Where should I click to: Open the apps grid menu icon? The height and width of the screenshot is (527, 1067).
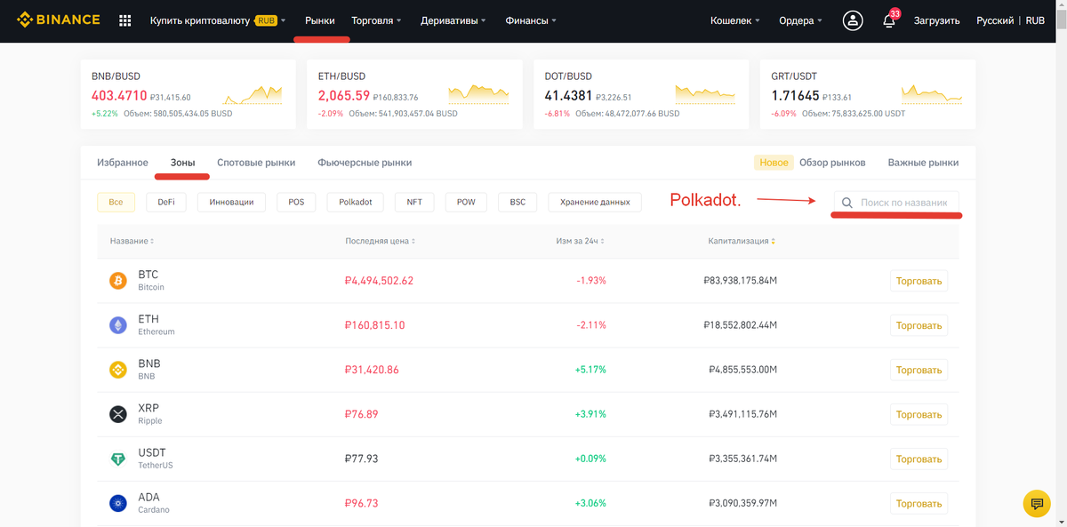click(124, 20)
